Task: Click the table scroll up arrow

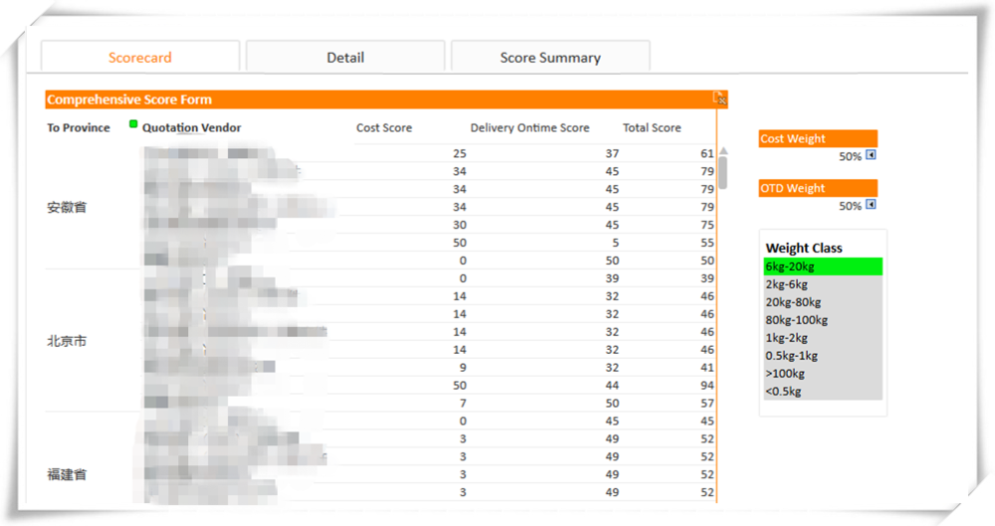Action: 723,151
